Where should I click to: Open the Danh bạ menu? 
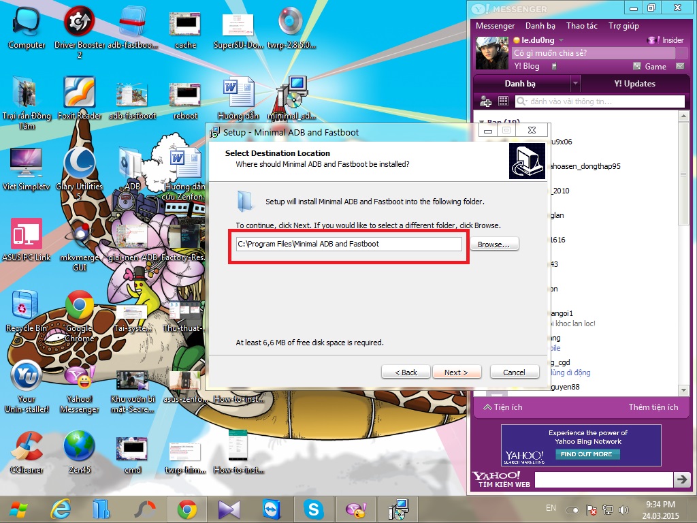[x=540, y=26]
